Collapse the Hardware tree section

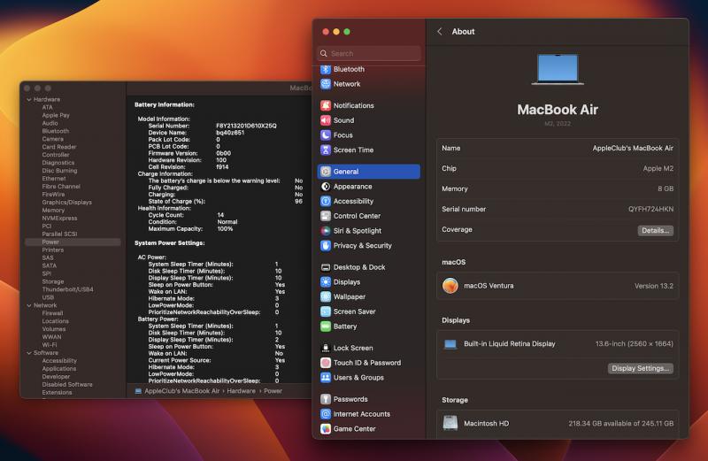pos(29,99)
